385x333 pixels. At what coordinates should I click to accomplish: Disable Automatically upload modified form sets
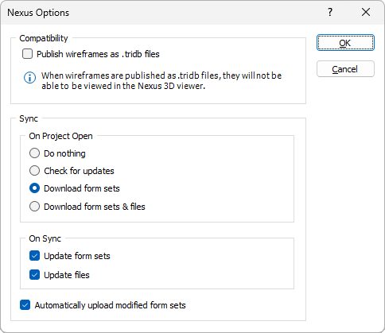pos(25,305)
